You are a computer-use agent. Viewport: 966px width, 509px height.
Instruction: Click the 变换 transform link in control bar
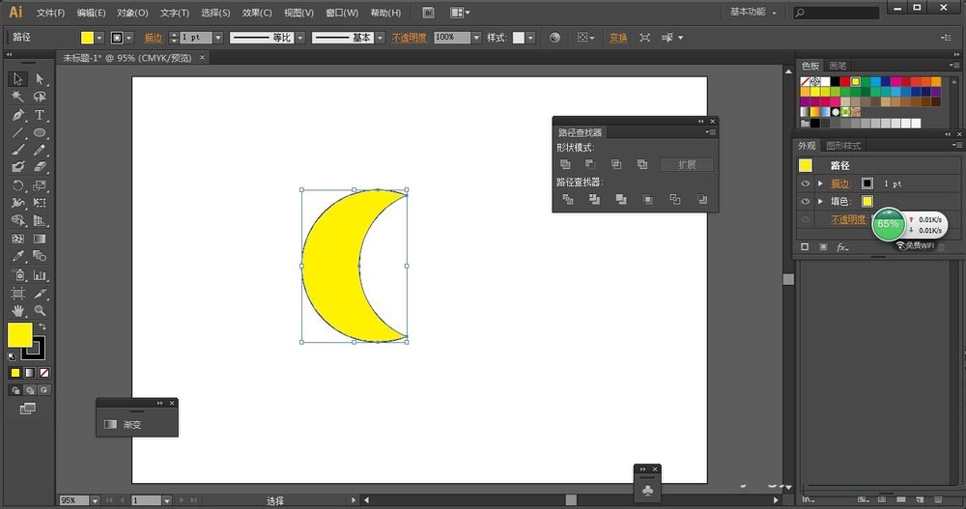pyautogui.click(x=618, y=38)
